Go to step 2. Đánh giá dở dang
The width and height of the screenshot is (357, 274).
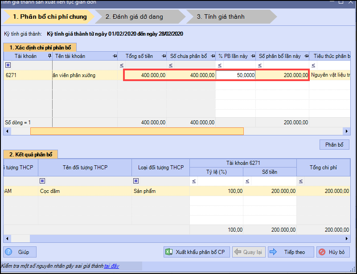(135, 17)
